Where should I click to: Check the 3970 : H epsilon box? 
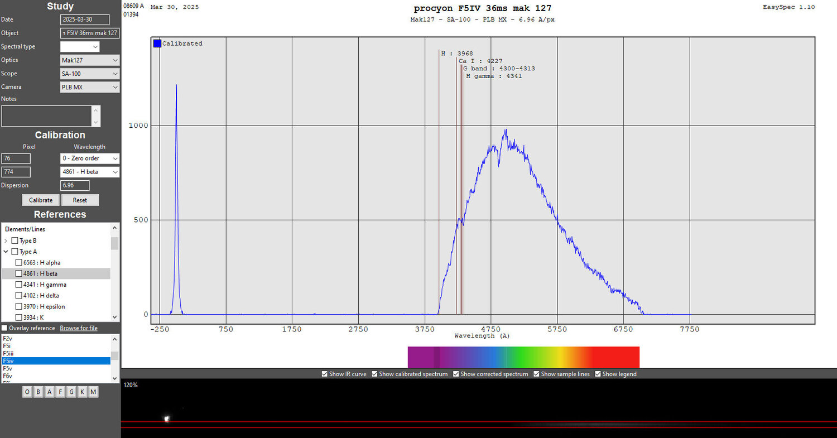[19, 306]
